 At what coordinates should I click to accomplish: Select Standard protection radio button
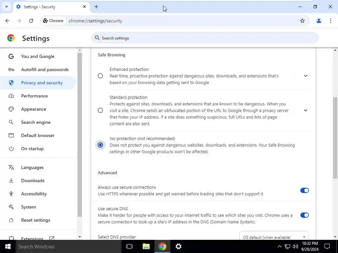[100, 110]
